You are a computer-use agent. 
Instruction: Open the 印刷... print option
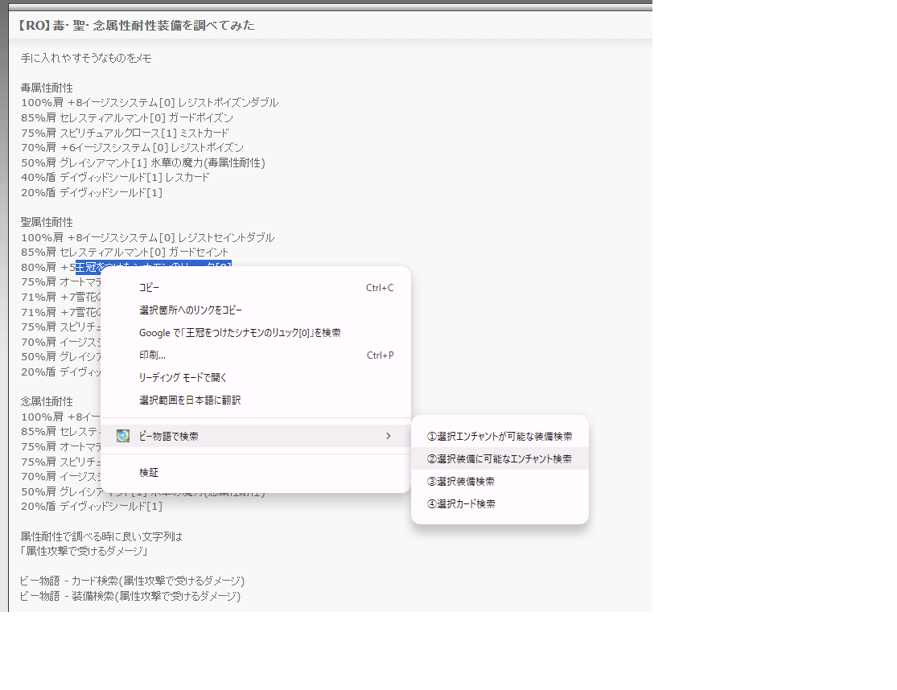coord(152,355)
